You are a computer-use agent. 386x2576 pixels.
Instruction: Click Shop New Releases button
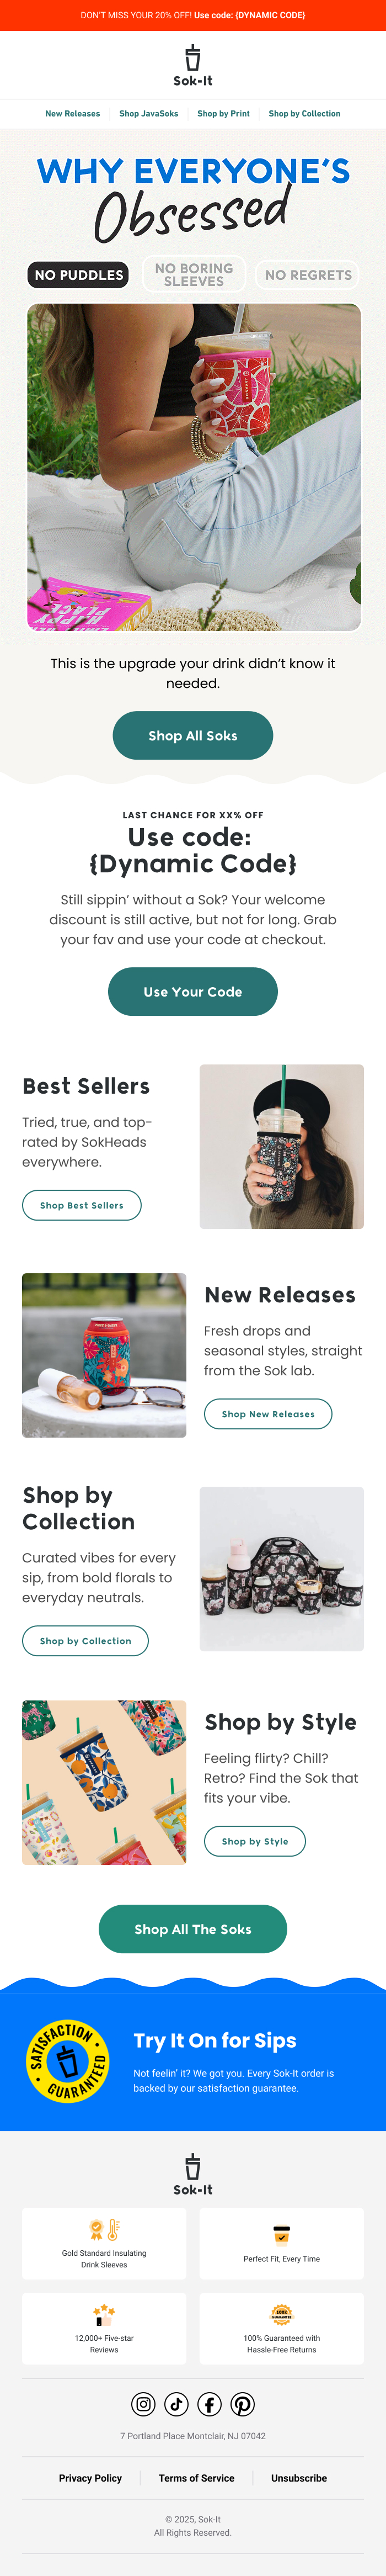click(x=268, y=1414)
